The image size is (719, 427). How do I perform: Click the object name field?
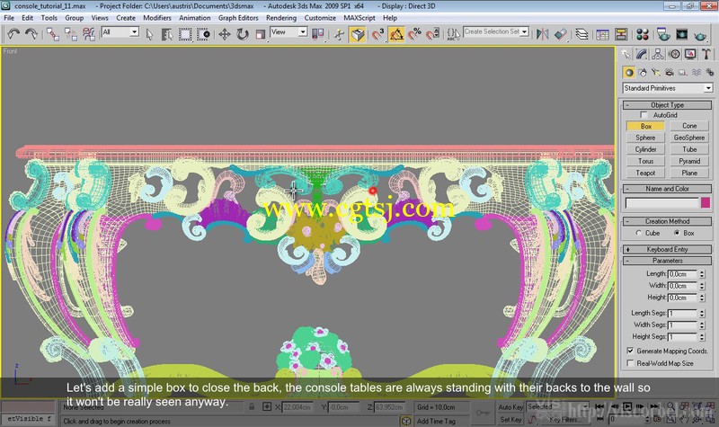pyautogui.click(x=661, y=203)
